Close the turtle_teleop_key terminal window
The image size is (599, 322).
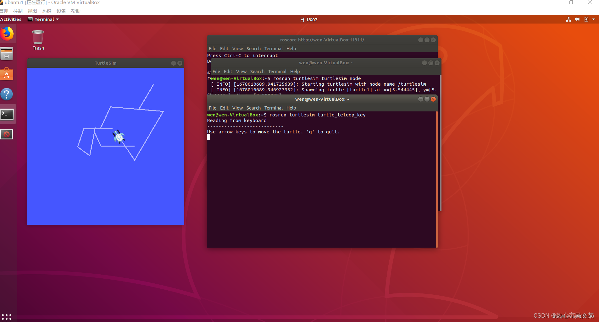point(433,99)
